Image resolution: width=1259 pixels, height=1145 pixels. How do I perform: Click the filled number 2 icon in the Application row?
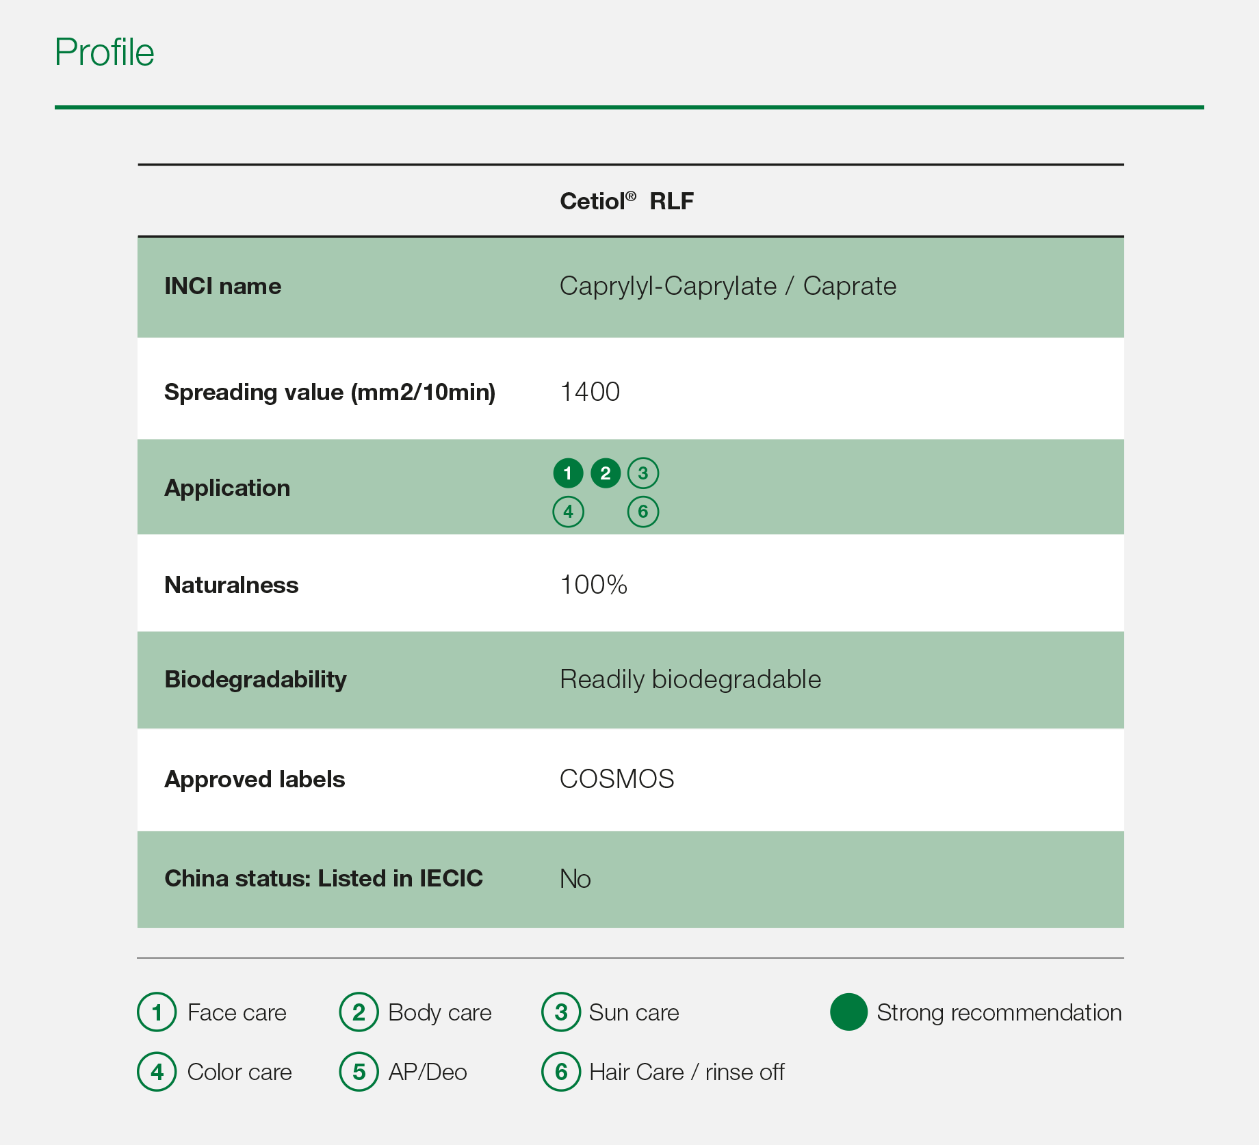(606, 473)
